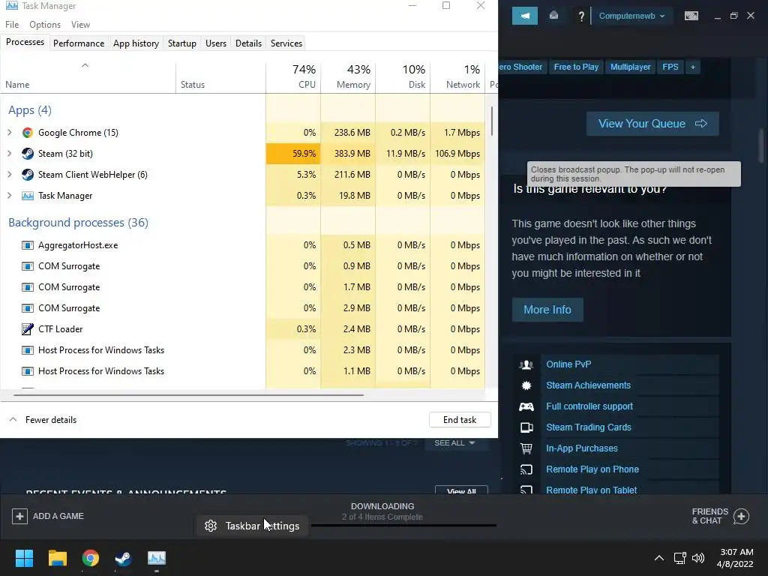Click the plus icon beside Add a Game
Viewport: 768px width, 576px height.
[x=19, y=516]
